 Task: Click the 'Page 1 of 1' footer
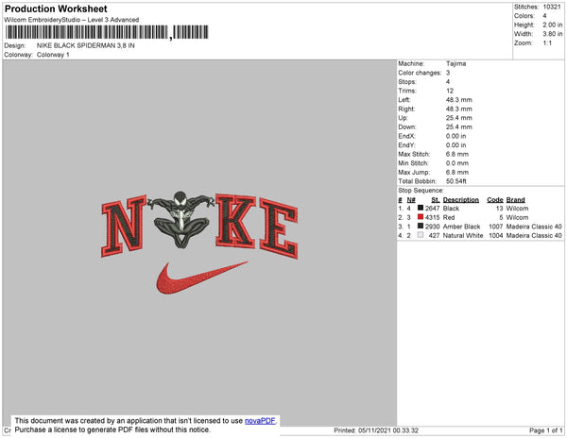[545, 430]
